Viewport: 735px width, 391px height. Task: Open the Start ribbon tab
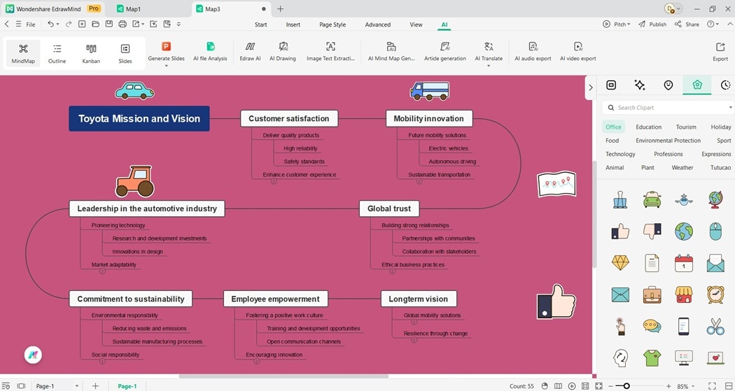coord(260,24)
